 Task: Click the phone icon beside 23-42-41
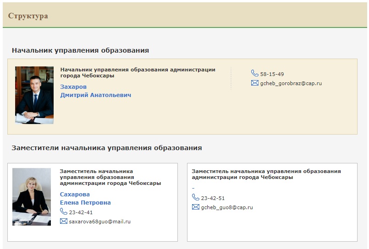pos(64,211)
